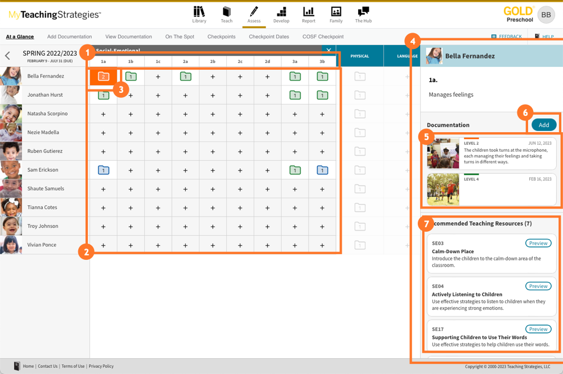Click Add in the Documentation panel
The width and height of the screenshot is (563, 374).
click(x=544, y=125)
